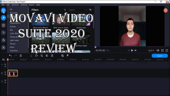
Task: Delete selected clip with trash icon
Action: (x=21, y=56)
